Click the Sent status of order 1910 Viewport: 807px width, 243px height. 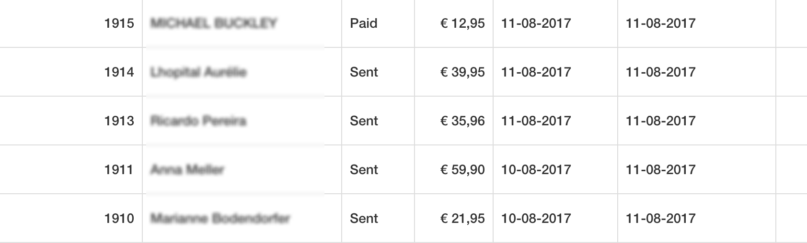364,218
